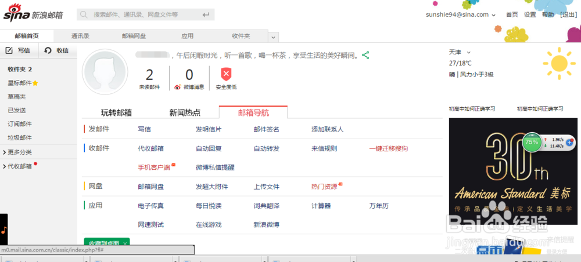Click 来信规则 link
This screenshot has height=262, width=581.
coord(324,149)
